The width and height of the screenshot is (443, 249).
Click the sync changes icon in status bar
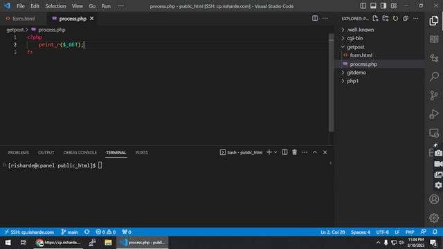pyautogui.click(x=87, y=232)
